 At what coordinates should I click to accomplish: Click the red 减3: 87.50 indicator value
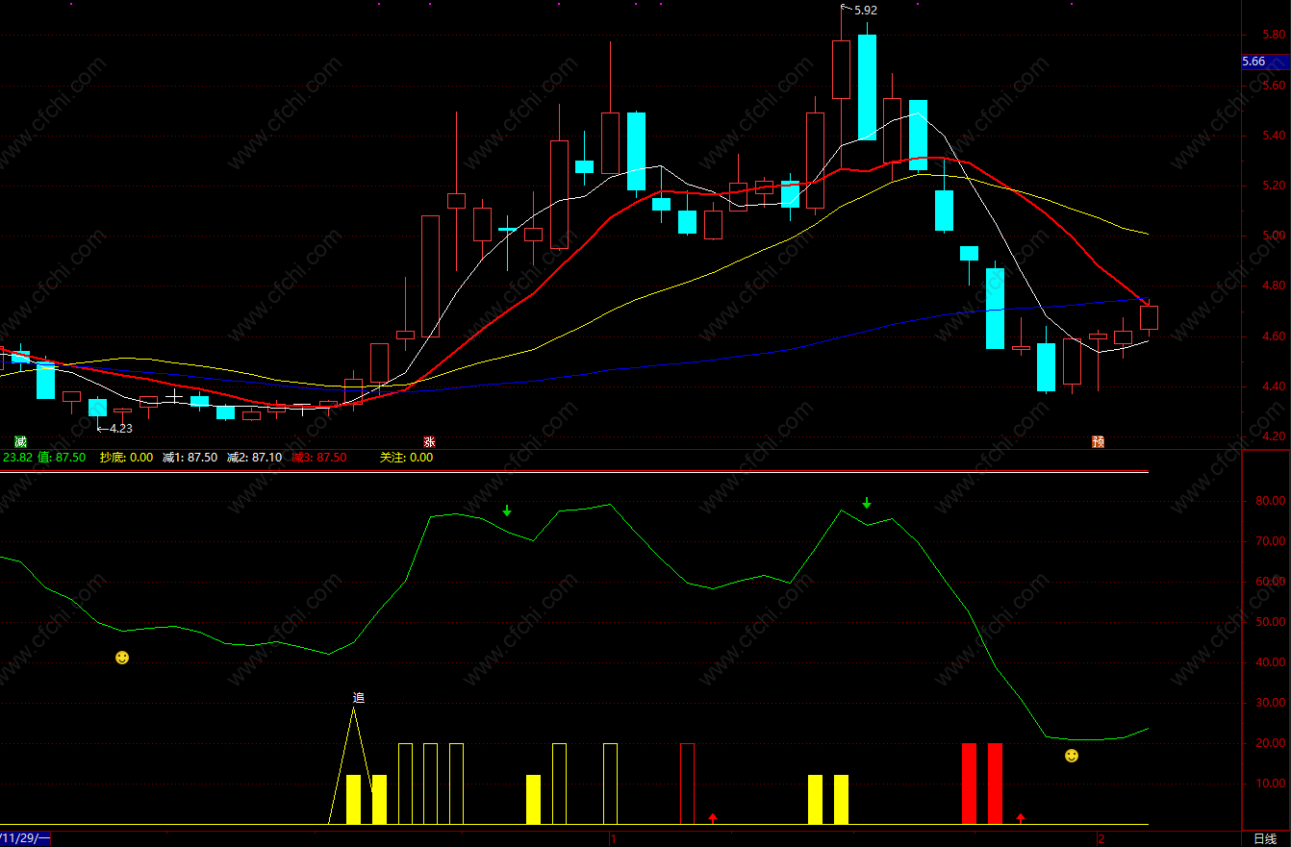point(318,458)
